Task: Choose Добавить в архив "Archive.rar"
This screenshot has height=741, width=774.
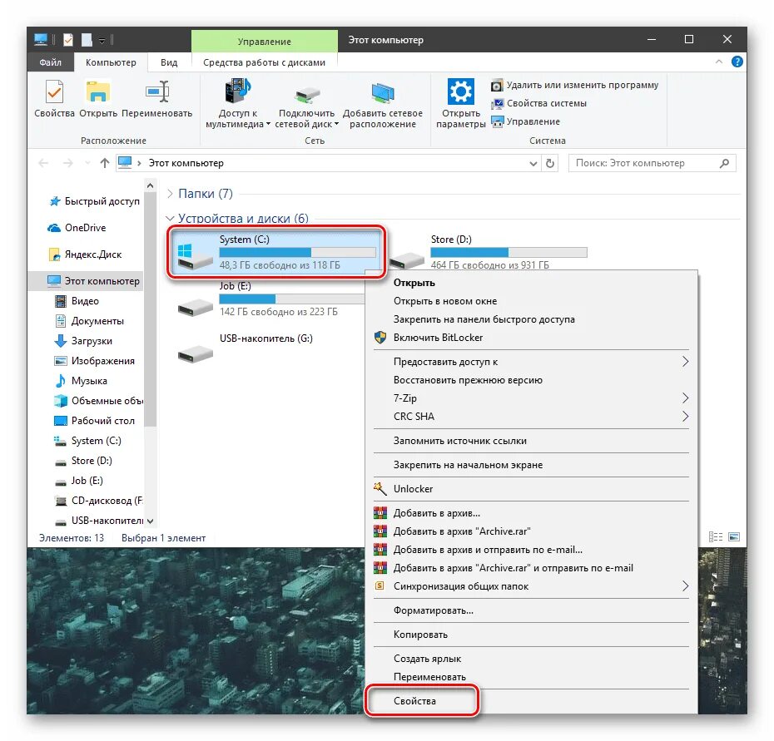Action: point(531,531)
